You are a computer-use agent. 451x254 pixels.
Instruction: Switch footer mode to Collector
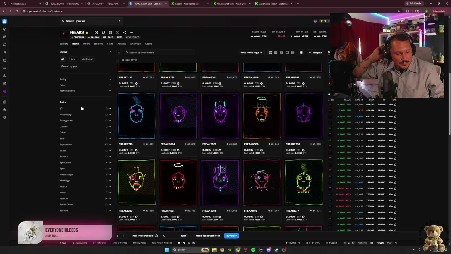pos(363,243)
